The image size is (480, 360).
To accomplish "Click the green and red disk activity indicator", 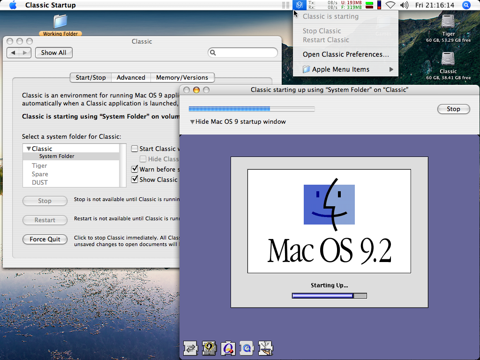I will [x=369, y=5].
